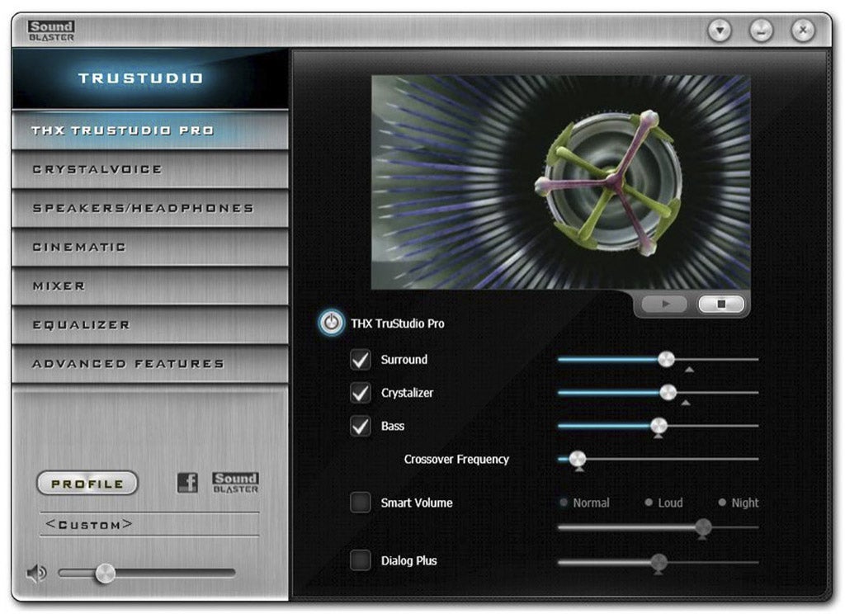Stop the demo video
845x614 pixels.
pos(721,304)
